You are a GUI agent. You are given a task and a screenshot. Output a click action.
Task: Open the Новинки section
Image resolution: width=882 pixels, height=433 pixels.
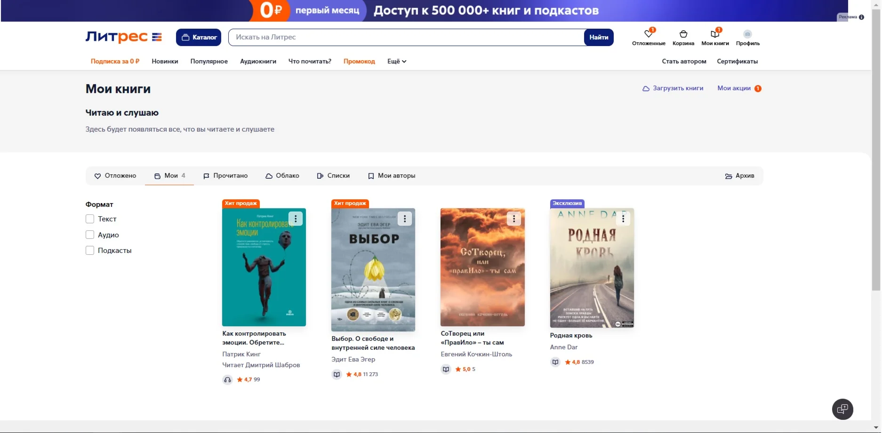point(165,61)
